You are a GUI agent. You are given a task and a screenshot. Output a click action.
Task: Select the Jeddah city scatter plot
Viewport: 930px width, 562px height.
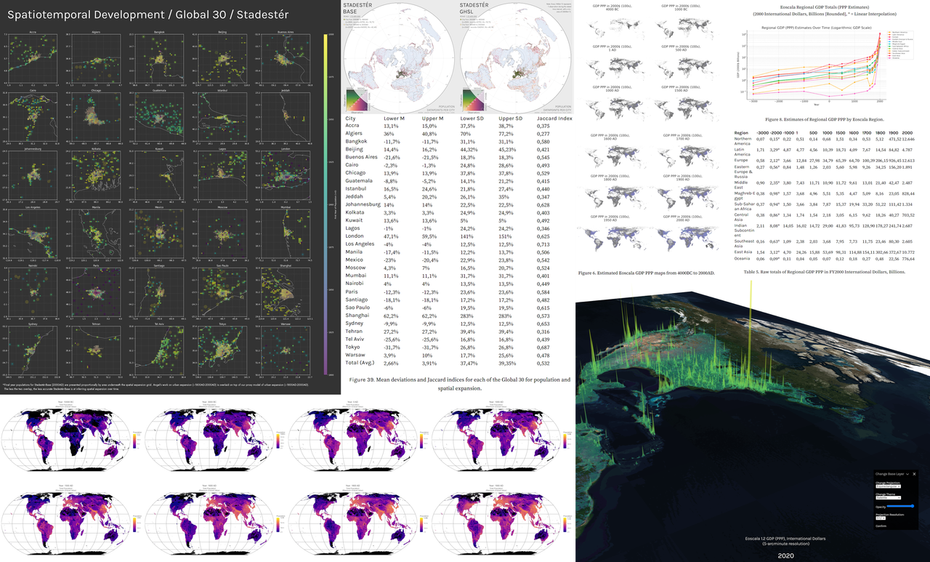click(284, 116)
